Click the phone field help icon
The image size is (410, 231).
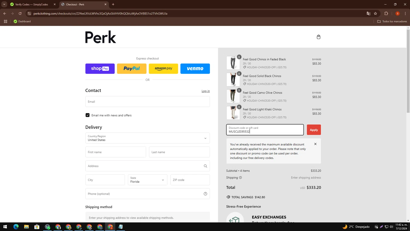tap(205, 194)
